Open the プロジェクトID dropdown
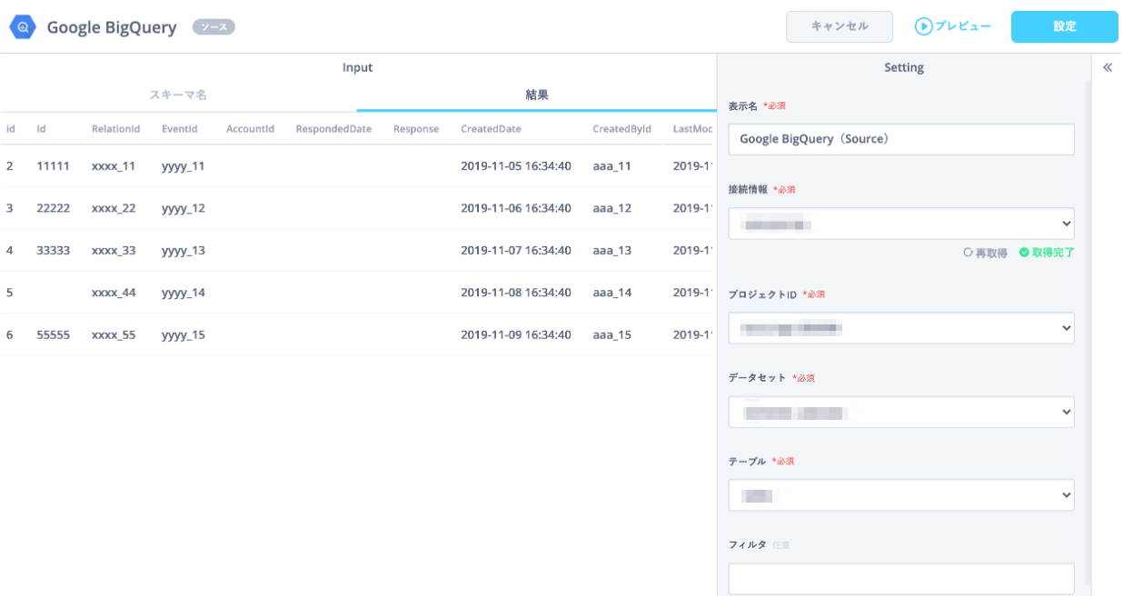1123x598 pixels. coord(901,328)
